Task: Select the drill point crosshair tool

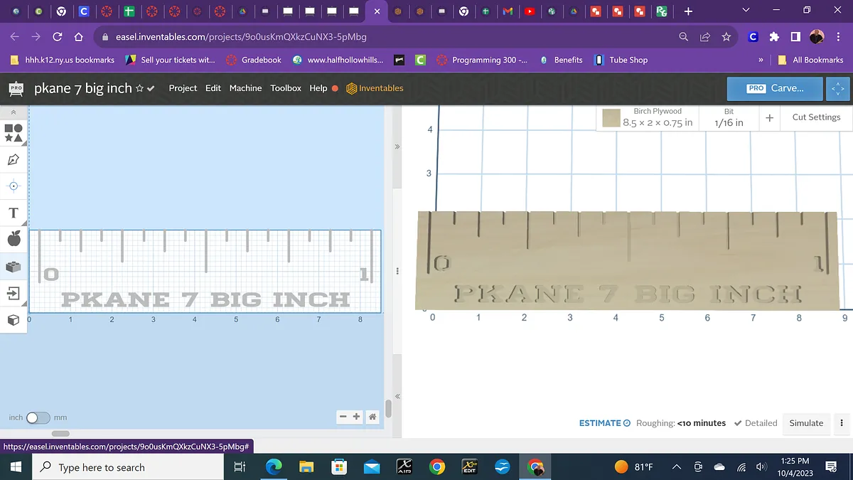Action: tap(14, 186)
